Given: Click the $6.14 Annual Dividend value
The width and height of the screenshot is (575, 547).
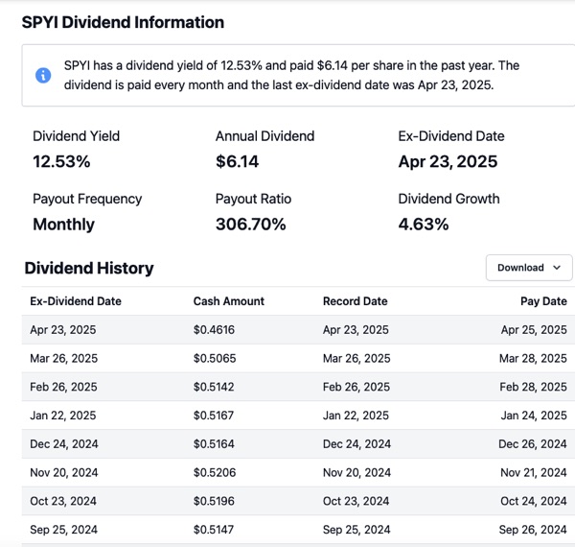Looking at the screenshot, I should 237,161.
